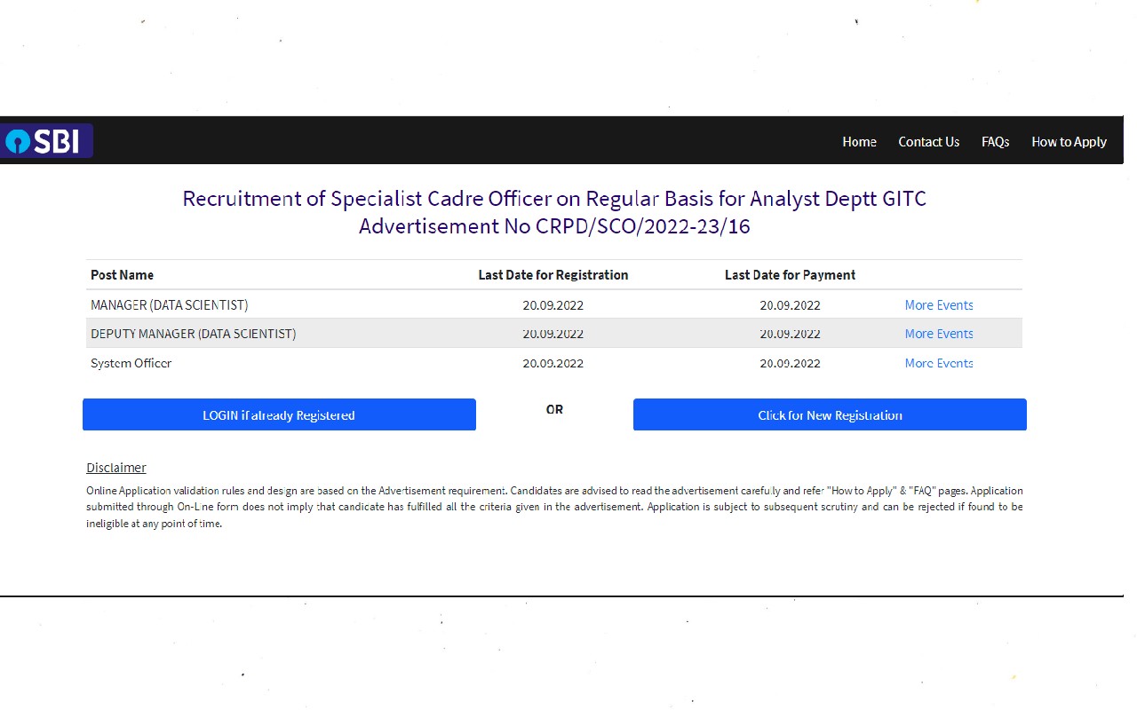This screenshot has height=710, width=1137.
Task: Go to the Contact Us page
Action: tap(928, 142)
